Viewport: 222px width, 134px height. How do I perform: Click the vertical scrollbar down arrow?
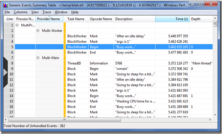click(215, 115)
